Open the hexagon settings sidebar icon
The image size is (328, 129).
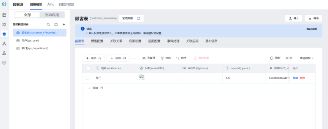pyautogui.click(x=4, y=63)
